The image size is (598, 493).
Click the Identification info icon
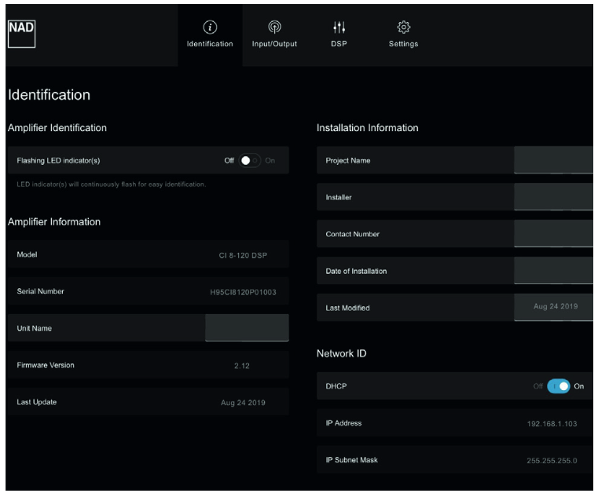click(x=210, y=27)
